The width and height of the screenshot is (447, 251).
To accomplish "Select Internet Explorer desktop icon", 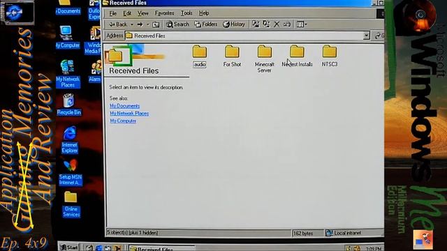I will point(70,140).
